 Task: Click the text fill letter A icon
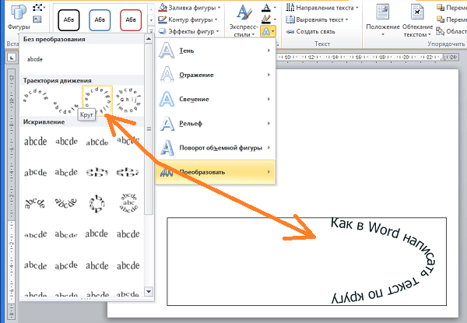[265, 7]
